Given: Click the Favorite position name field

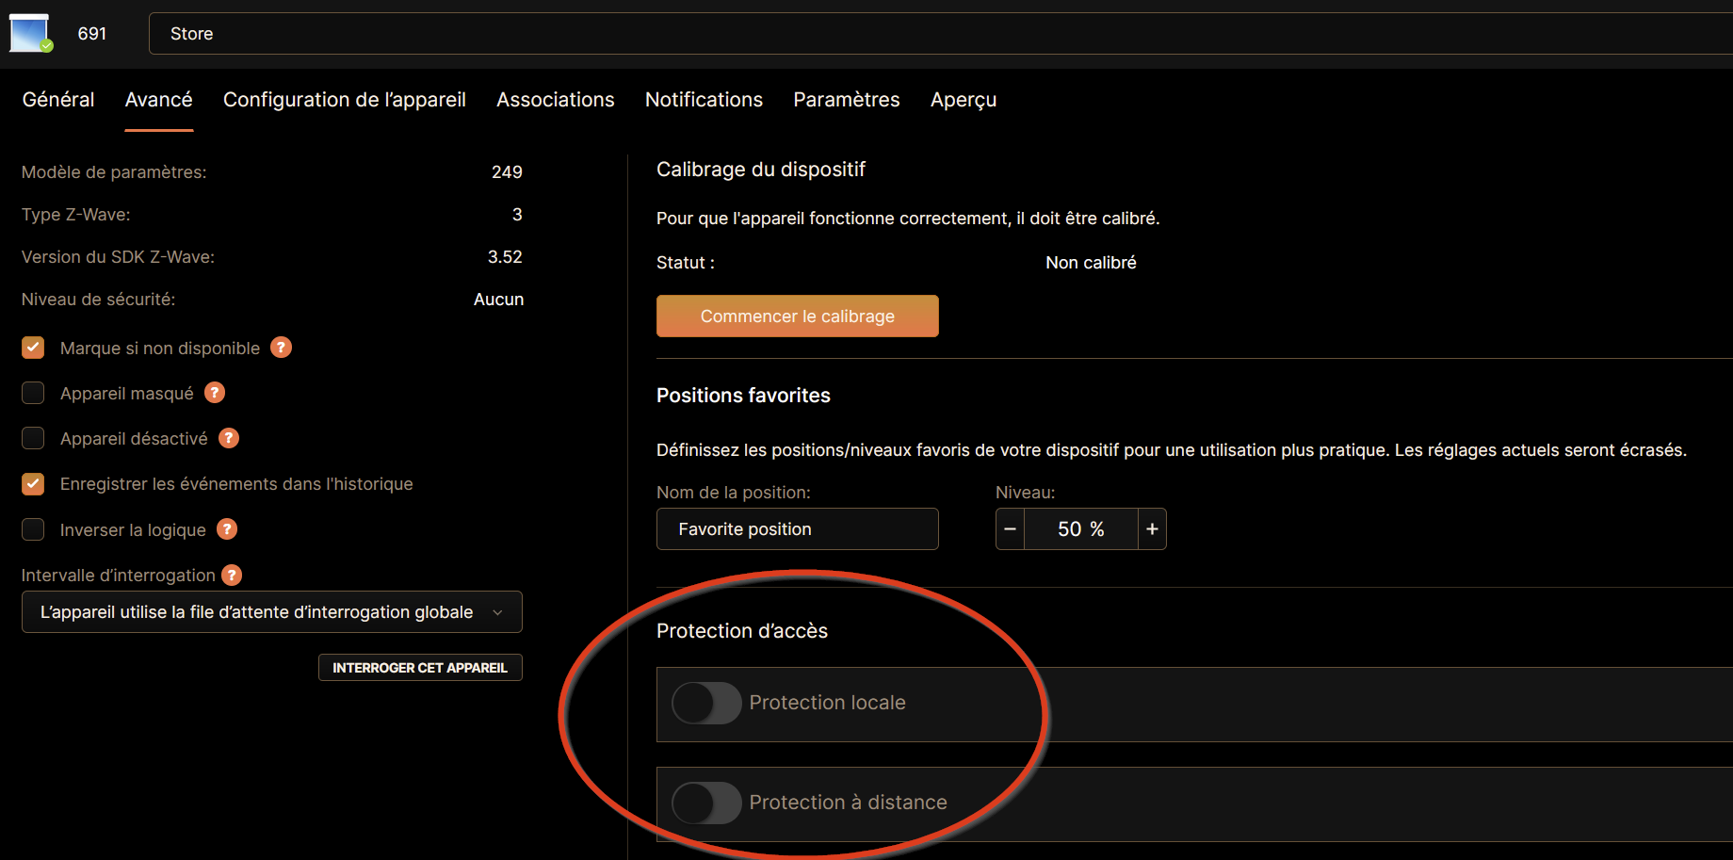Looking at the screenshot, I should pyautogui.click(x=798, y=529).
